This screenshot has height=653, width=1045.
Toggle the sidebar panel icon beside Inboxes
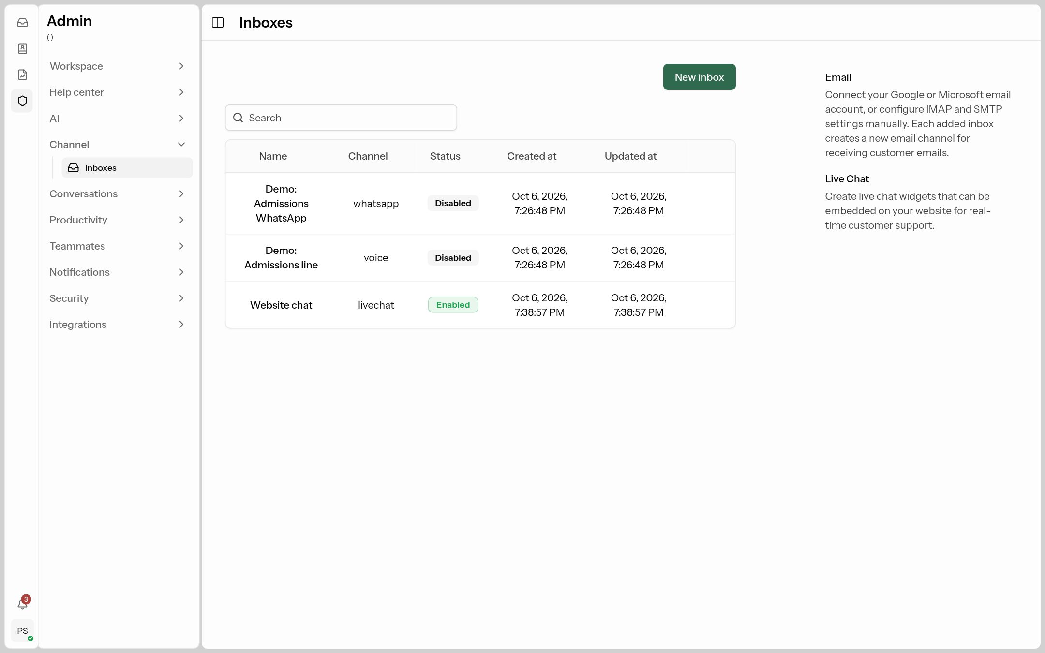tap(218, 22)
